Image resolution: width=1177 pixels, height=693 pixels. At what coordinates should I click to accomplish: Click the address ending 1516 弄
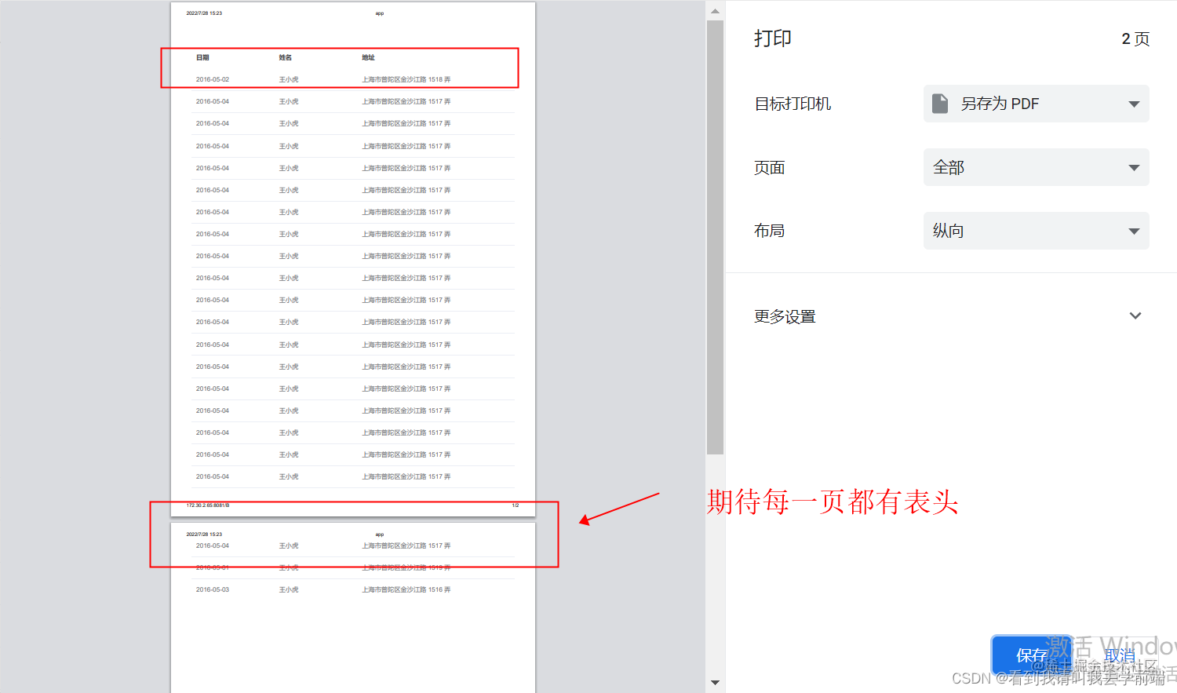tap(406, 589)
